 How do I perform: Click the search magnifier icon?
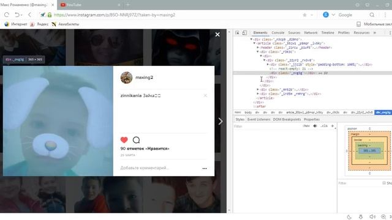pyautogui.click(x=372, y=15)
